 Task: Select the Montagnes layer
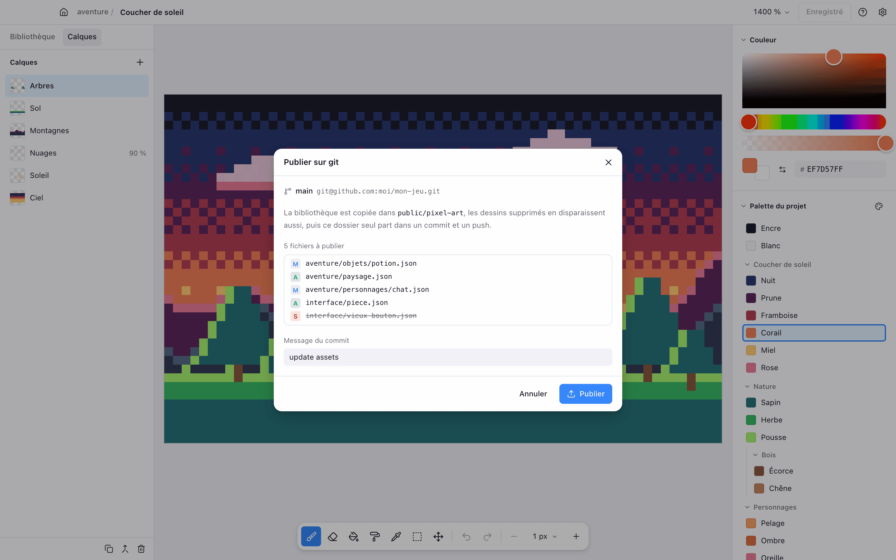coord(77,130)
